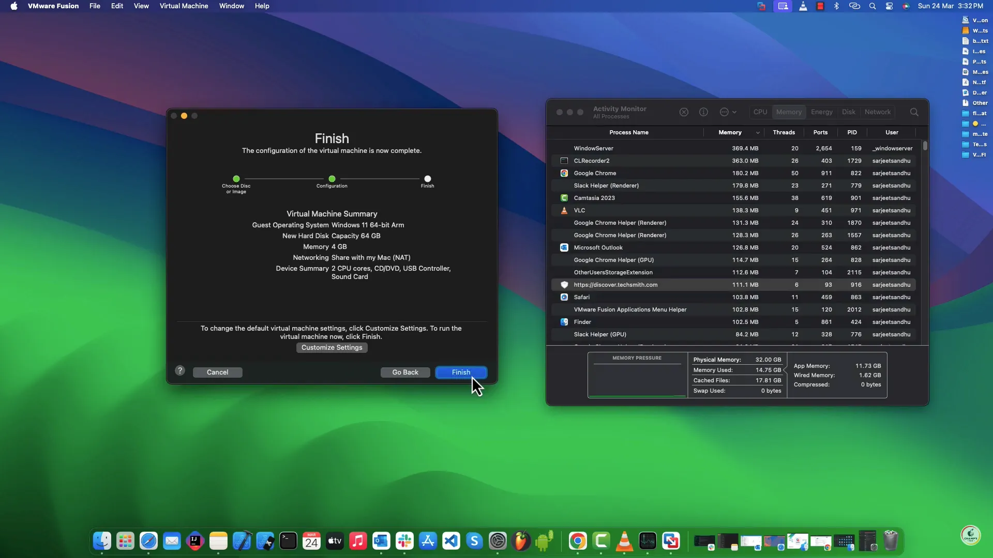The width and height of the screenshot is (993, 558).
Task: Open VMware Fusion from the Dock
Action: point(671,541)
